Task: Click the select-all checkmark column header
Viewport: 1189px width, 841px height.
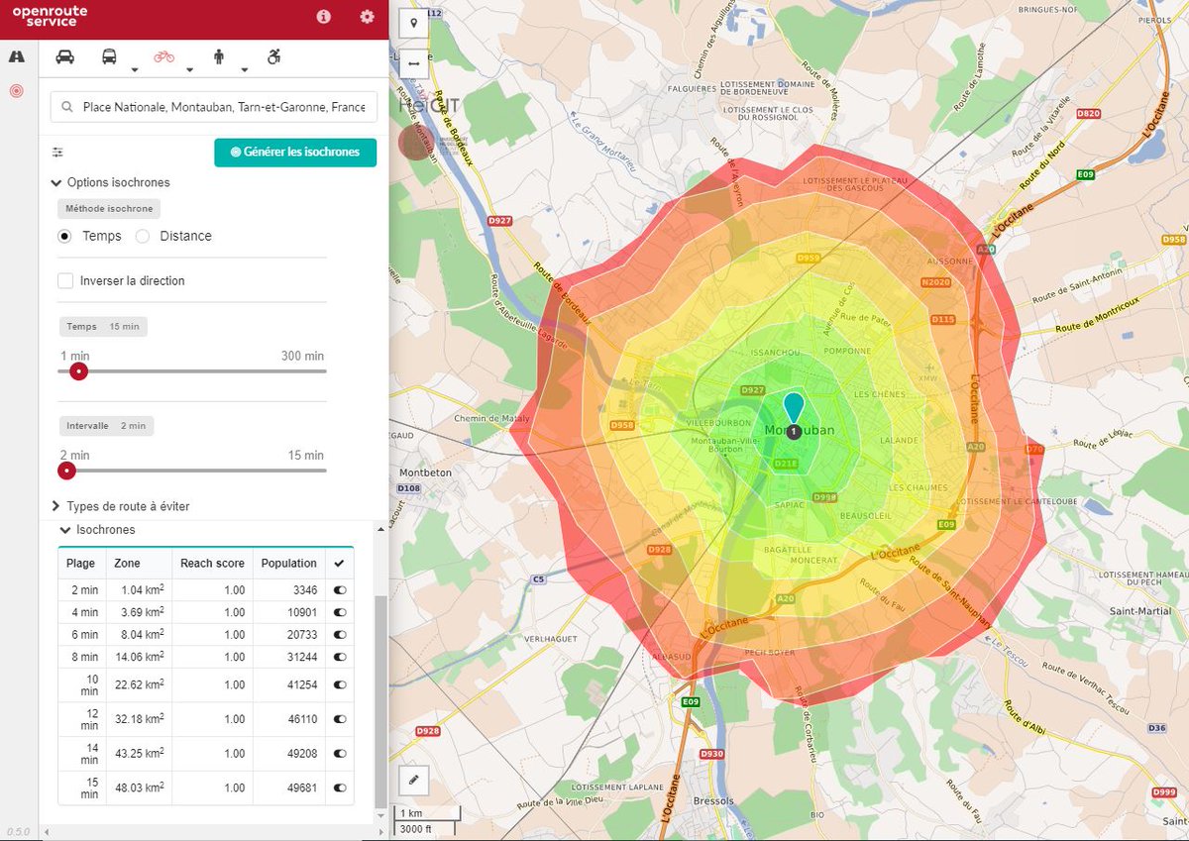Action: tap(340, 563)
